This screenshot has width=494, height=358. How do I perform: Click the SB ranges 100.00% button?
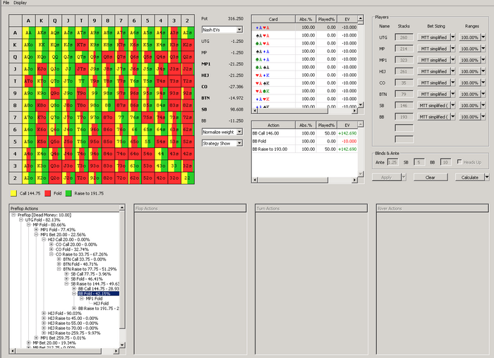[x=470, y=106]
